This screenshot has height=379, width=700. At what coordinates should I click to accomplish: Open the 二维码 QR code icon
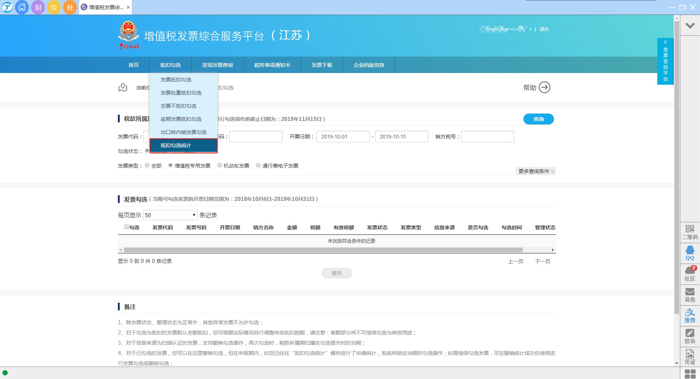(689, 232)
